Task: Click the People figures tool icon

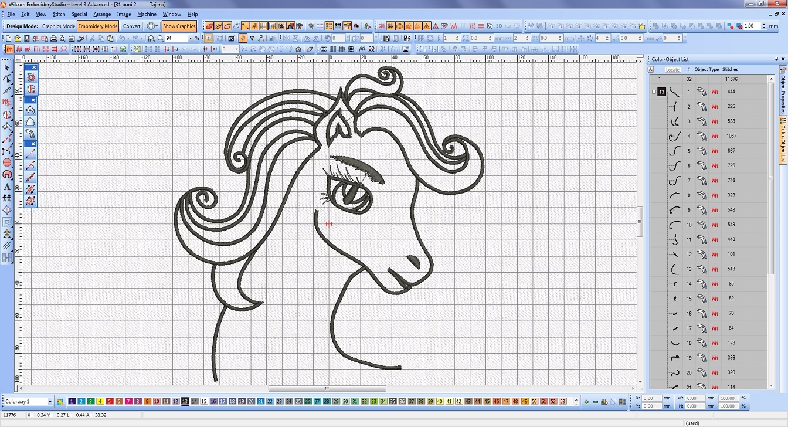Action: coord(7,198)
